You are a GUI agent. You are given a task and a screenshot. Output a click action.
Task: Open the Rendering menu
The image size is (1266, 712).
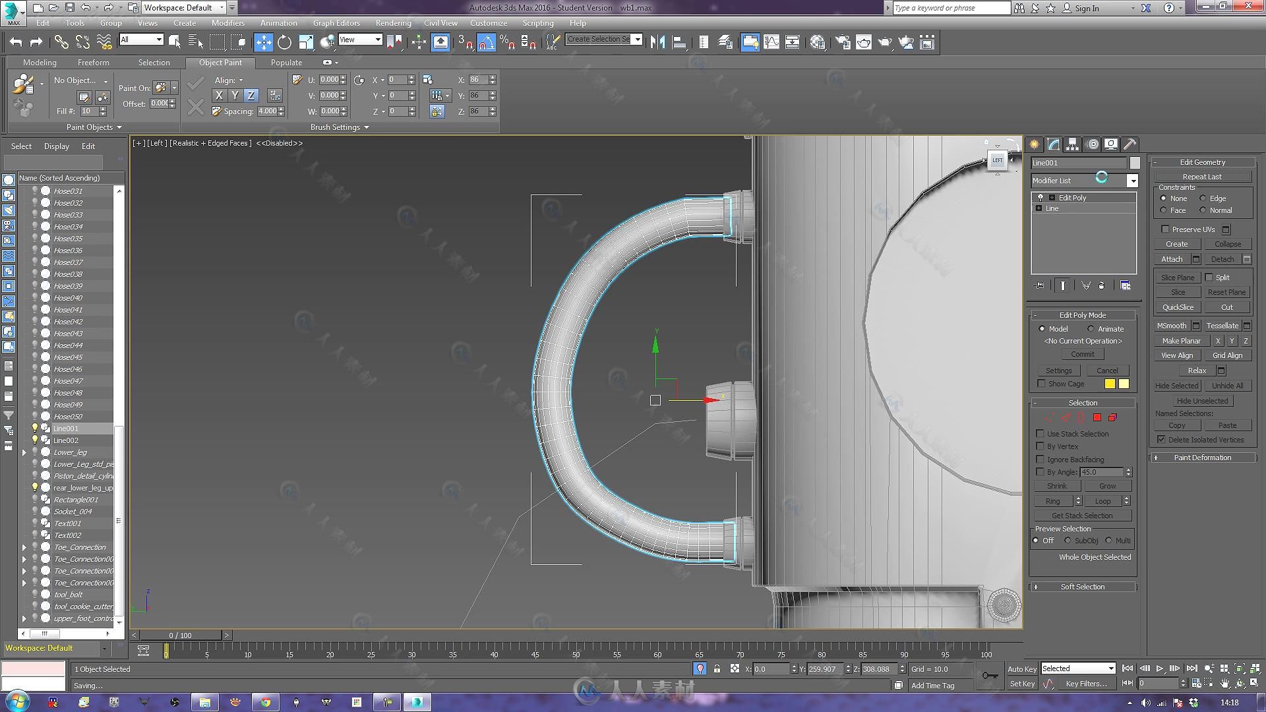pyautogui.click(x=393, y=22)
